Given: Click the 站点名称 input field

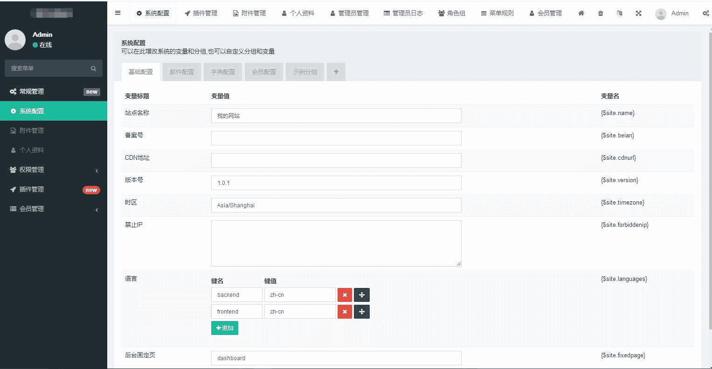Looking at the screenshot, I should pyautogui.click(x=336, y=116).
